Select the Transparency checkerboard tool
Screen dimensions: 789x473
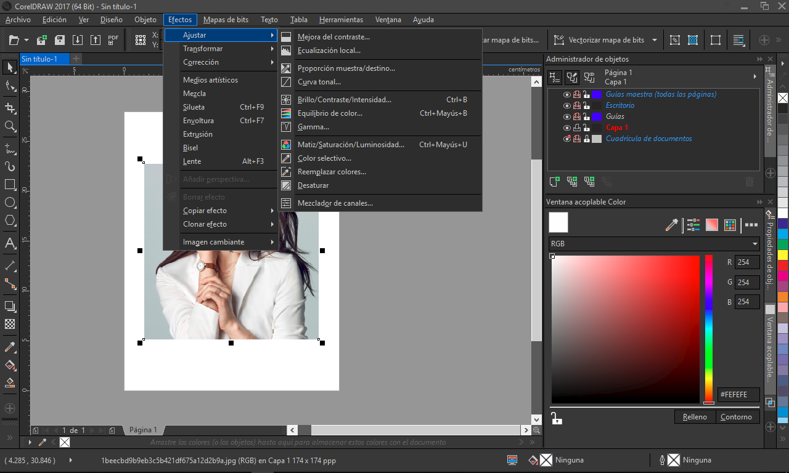[10, 323]
